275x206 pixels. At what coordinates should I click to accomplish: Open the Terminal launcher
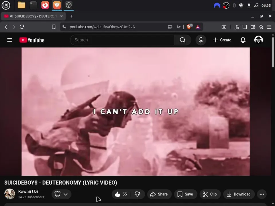pyautogui.click(x=33, y=5)
